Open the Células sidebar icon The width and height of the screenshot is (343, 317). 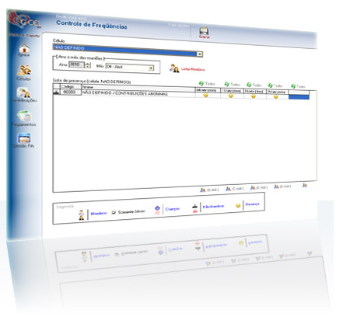(24, 70)
